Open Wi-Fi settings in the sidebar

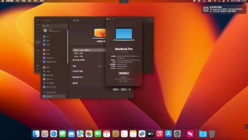pos(48,37)
